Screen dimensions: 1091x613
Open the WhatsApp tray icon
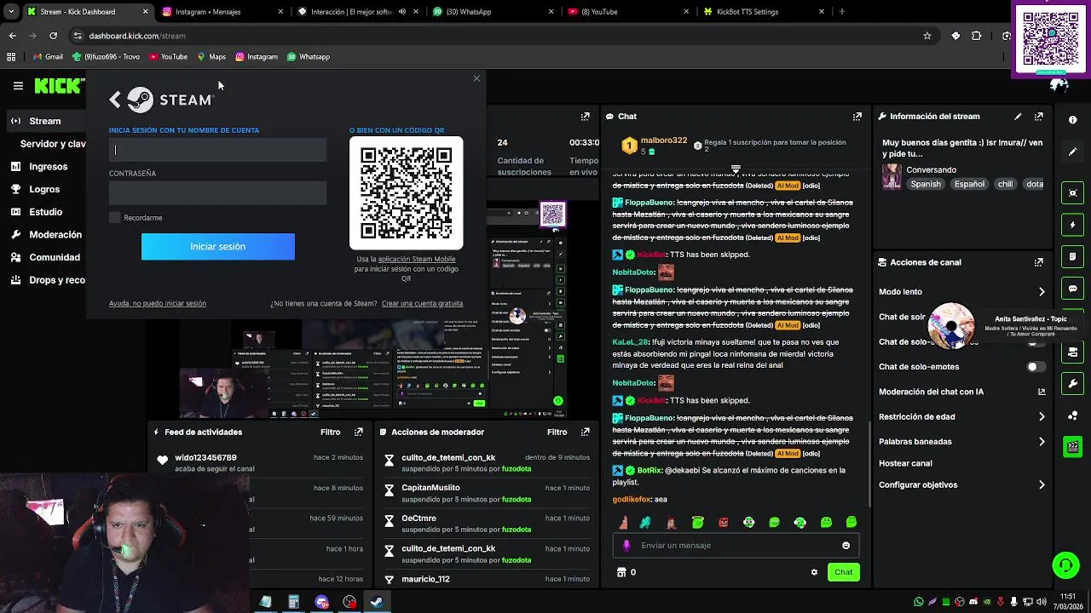pyautogui.click(x=919, y=602)
